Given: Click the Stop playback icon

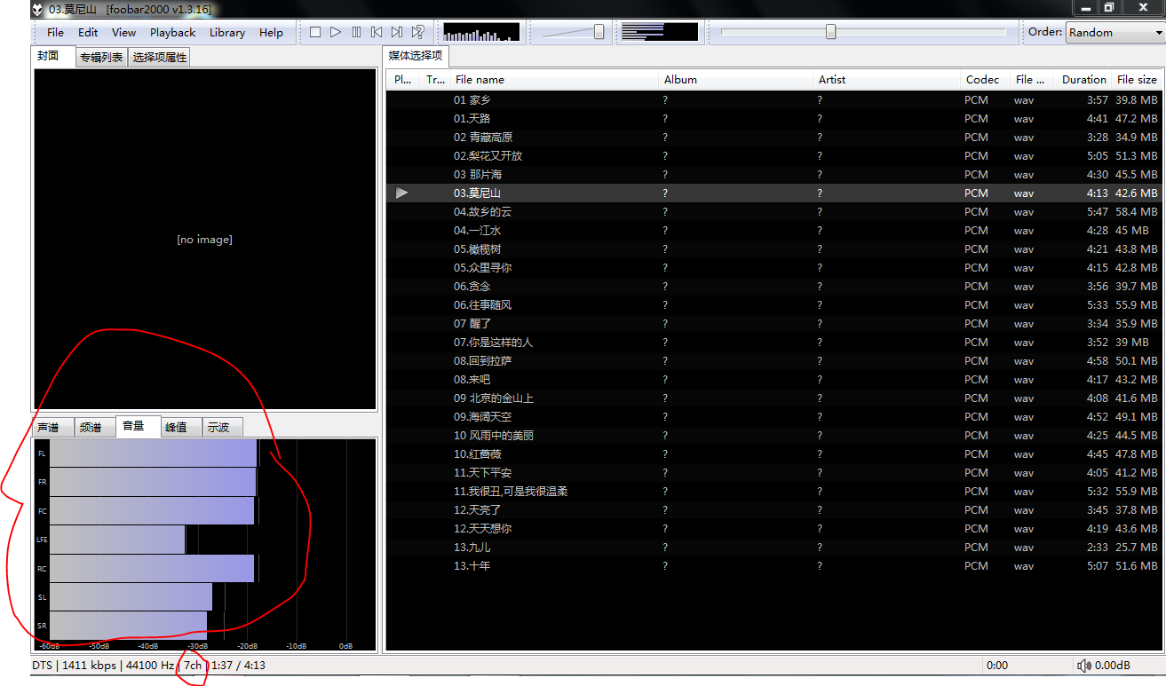Looking at the screenshot, I should [315, 31].
